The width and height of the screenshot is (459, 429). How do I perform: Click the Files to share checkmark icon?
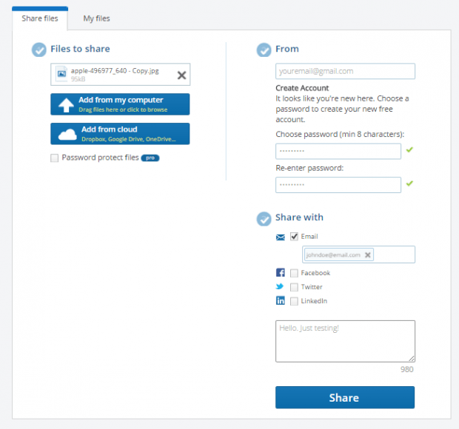pyautogui.click(x=39, y=50)
